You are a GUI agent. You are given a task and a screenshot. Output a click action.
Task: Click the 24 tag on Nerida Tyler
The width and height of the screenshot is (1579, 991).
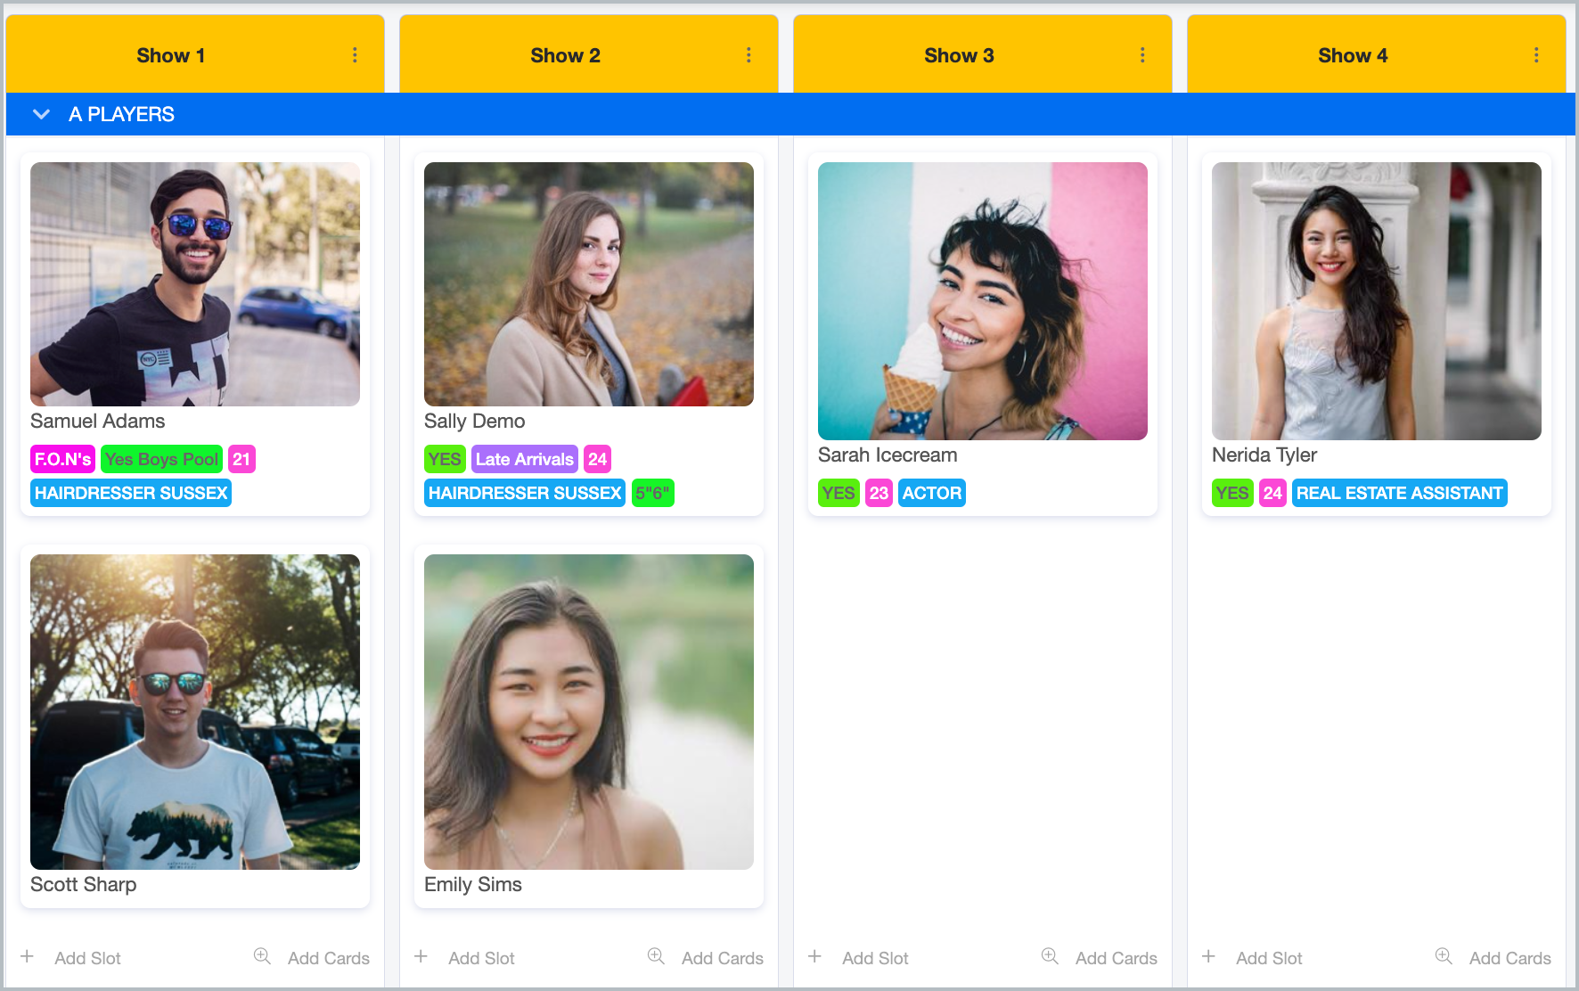[1273, 493]
